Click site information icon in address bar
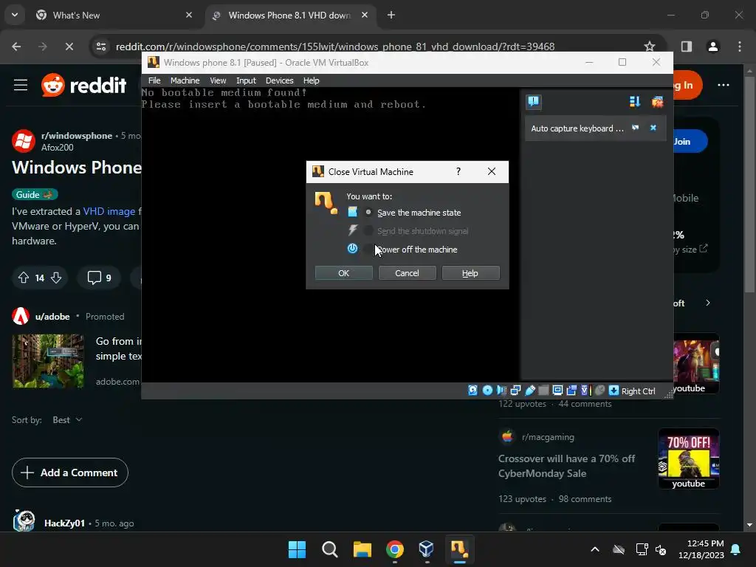 coord(101,47)
